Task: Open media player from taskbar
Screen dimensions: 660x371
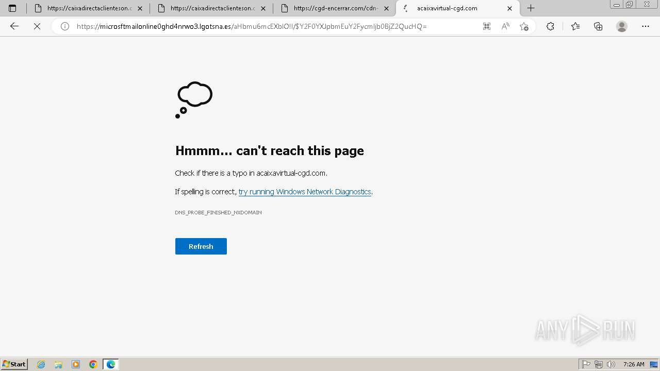Action: pos(76,364)
